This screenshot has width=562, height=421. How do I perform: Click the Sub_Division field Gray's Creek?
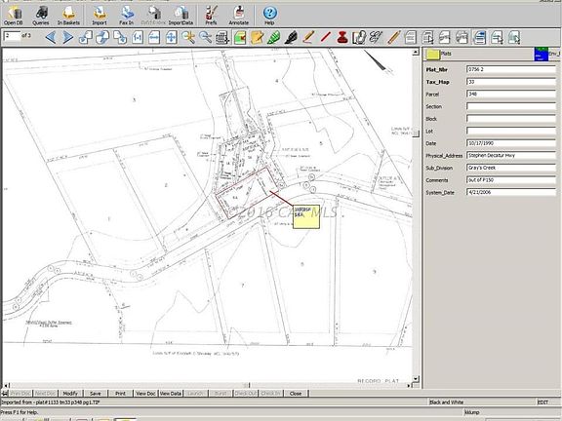(x=511, y=168)
